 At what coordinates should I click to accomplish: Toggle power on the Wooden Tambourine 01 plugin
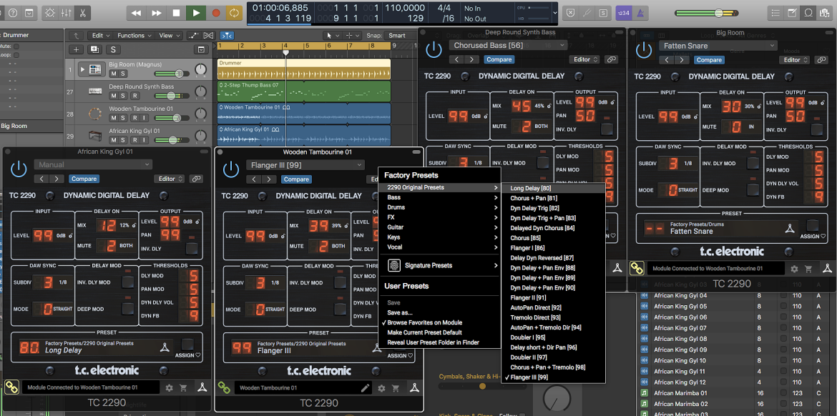(231, 169)
